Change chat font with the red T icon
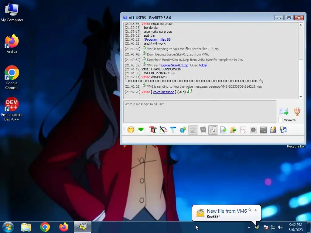This screenshot has width=311, height=233. click(x=153, y=130)
